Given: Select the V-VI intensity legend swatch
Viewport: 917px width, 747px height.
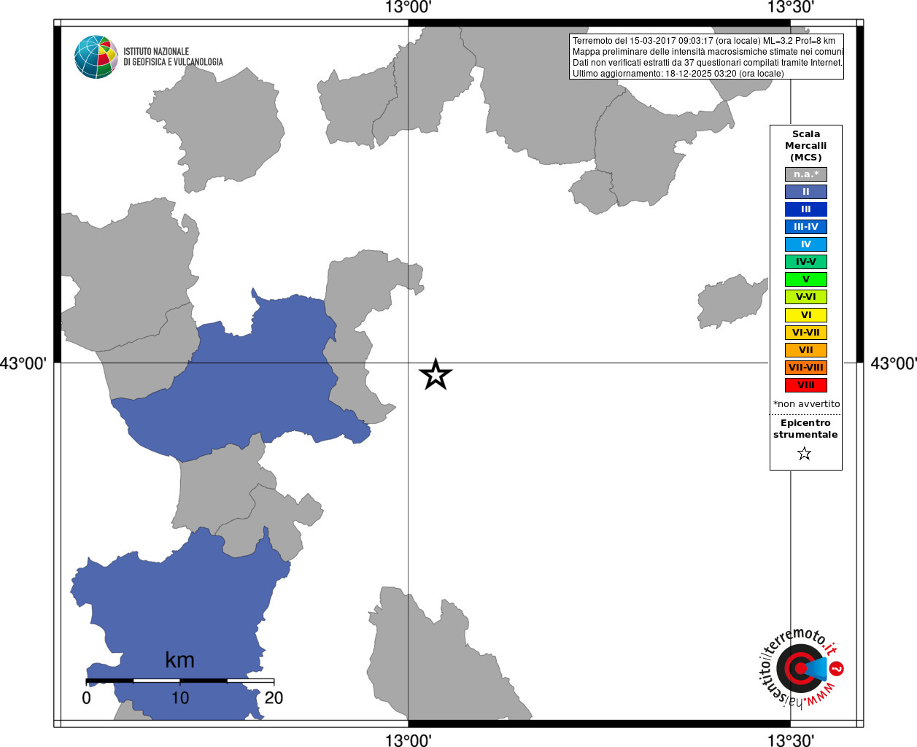Looking at the screenshot, I should pos(805,297).
